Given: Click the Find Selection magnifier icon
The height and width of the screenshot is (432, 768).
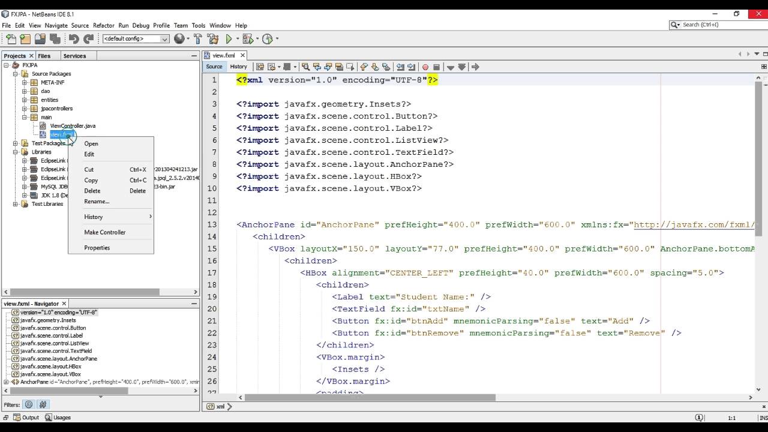Looking at the screenshot, I should tap(306, 67).
